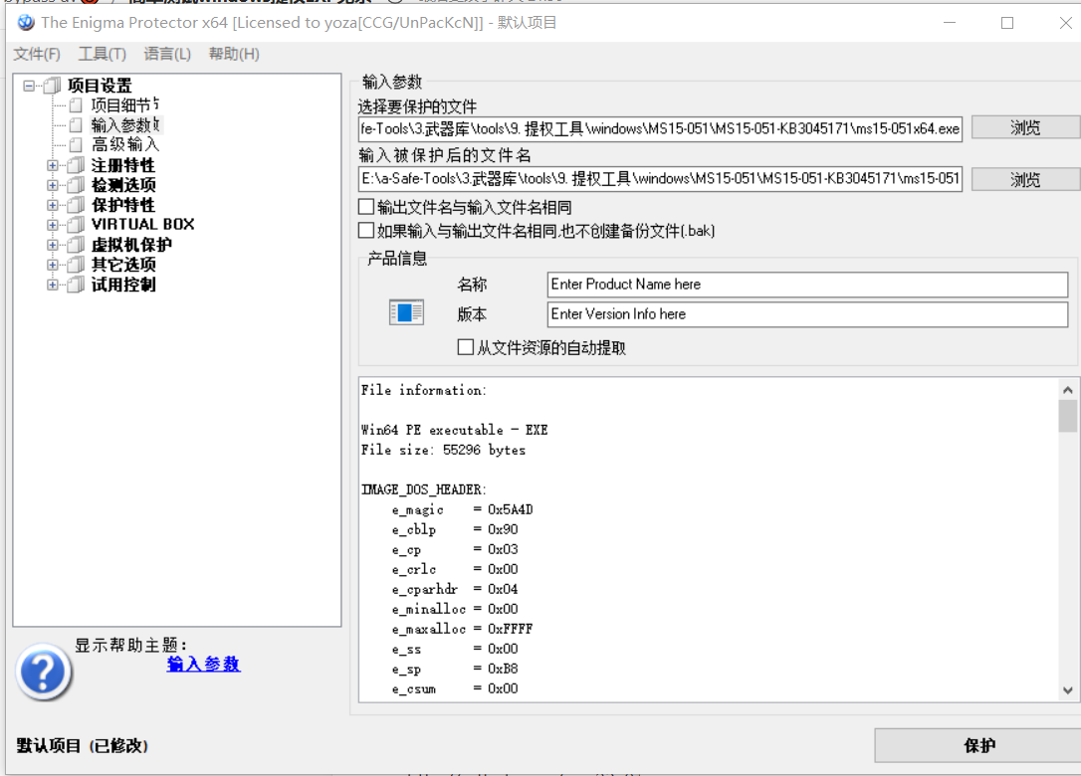The width and height of the screenshot is (1081, 776).
Task: Click the page icon beside 输入参数
Action: click(x=76, y=124)
